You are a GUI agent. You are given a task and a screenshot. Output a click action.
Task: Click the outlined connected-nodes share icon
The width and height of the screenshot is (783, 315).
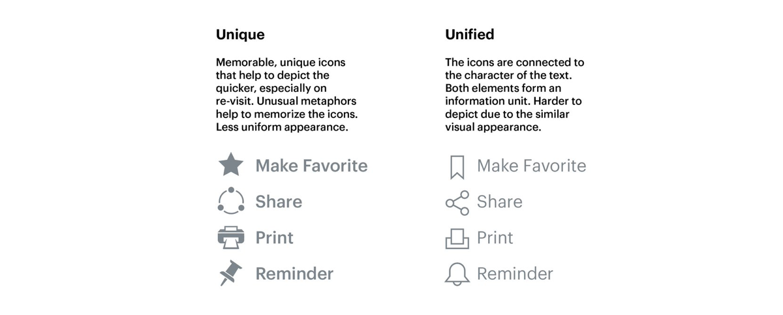click(x=457, y=203)
